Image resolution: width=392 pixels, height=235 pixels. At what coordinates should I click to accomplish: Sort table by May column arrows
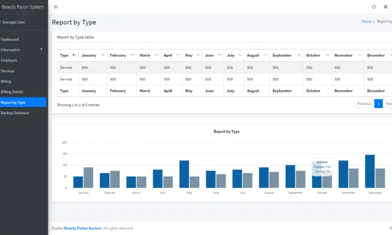(196, 55)
